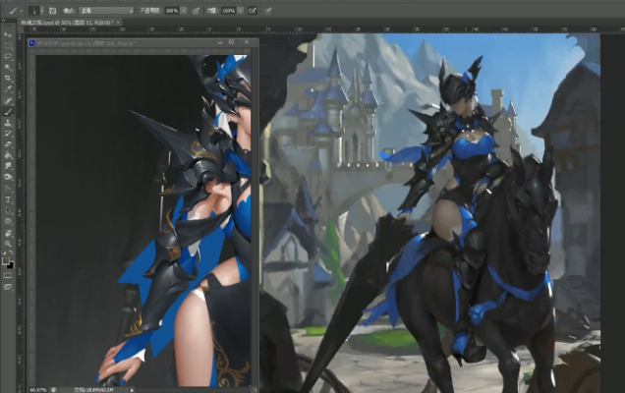Click the document size status text
The height and width of the screenshot is (393, 625).
point(93,390)
